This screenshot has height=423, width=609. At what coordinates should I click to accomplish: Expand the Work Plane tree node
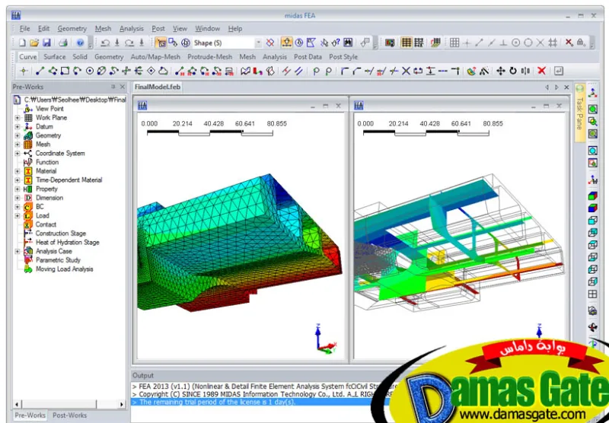pyautogui.click(x=17, y=118)
